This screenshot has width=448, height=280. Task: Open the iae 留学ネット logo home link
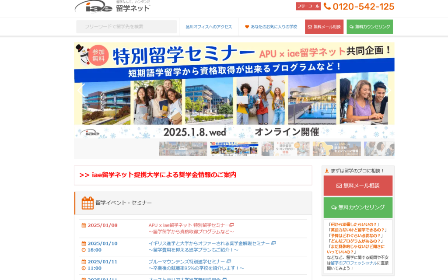click(112, 7)
